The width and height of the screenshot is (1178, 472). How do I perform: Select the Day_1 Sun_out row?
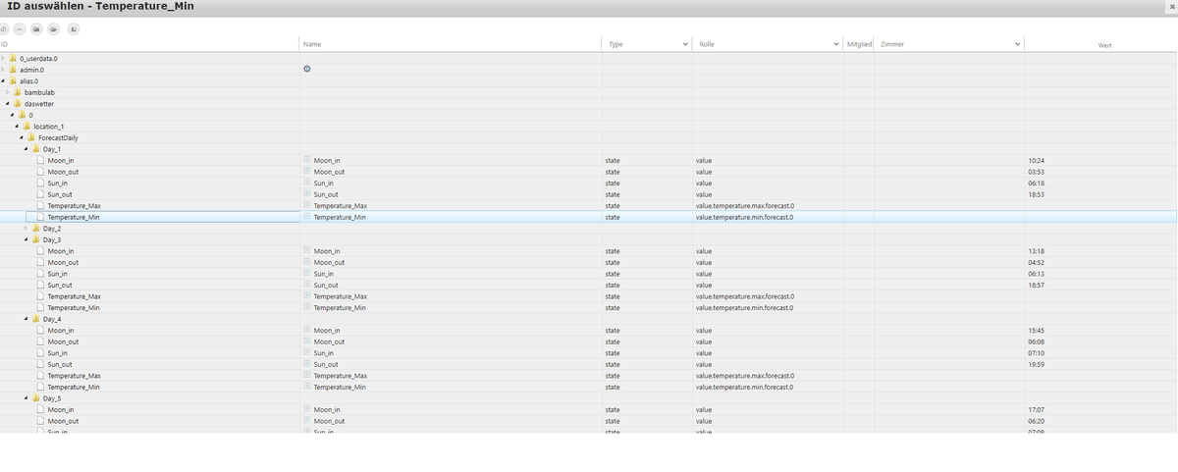(589, 194)
